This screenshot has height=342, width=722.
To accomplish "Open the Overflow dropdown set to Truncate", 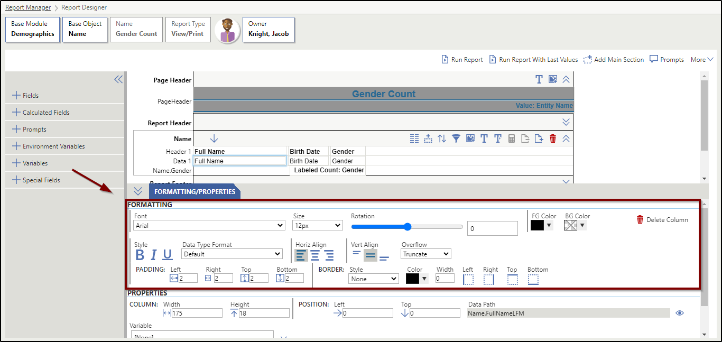I will pyautogui.click(x=426, y=254).
